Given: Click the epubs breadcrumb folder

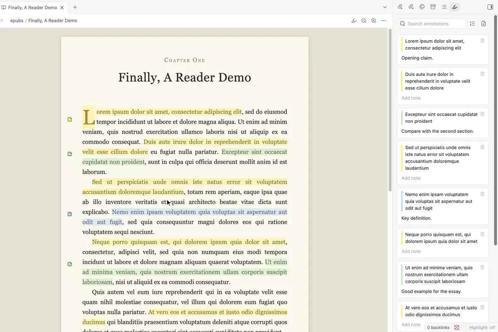Looking at the screenshot, I should click(17, 20).
